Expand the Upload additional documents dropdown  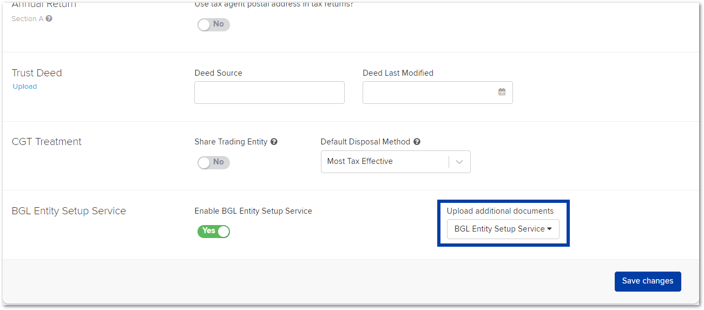coord(503,229)
